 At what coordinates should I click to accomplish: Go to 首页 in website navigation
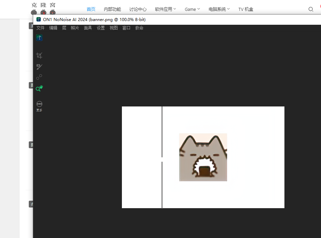(91, 9)
